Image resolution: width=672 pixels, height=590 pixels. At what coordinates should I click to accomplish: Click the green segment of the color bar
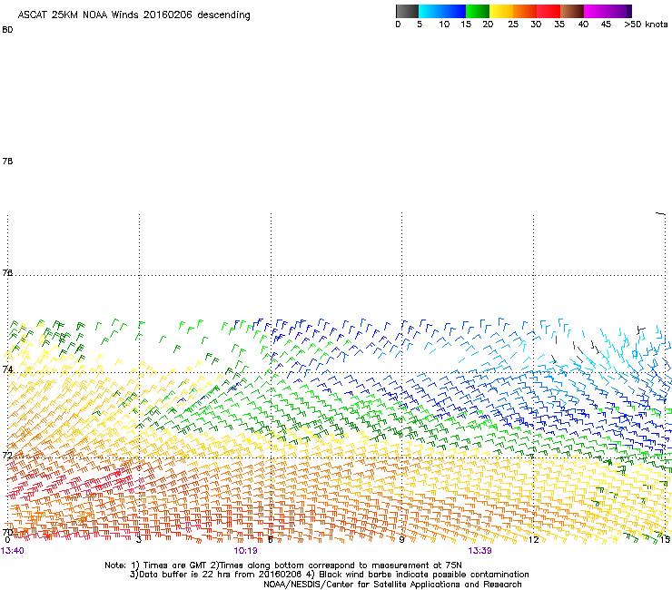478,11
